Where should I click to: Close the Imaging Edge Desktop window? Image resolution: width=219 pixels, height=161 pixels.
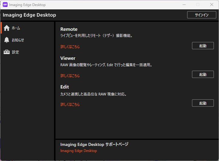[x=212, y=5]
